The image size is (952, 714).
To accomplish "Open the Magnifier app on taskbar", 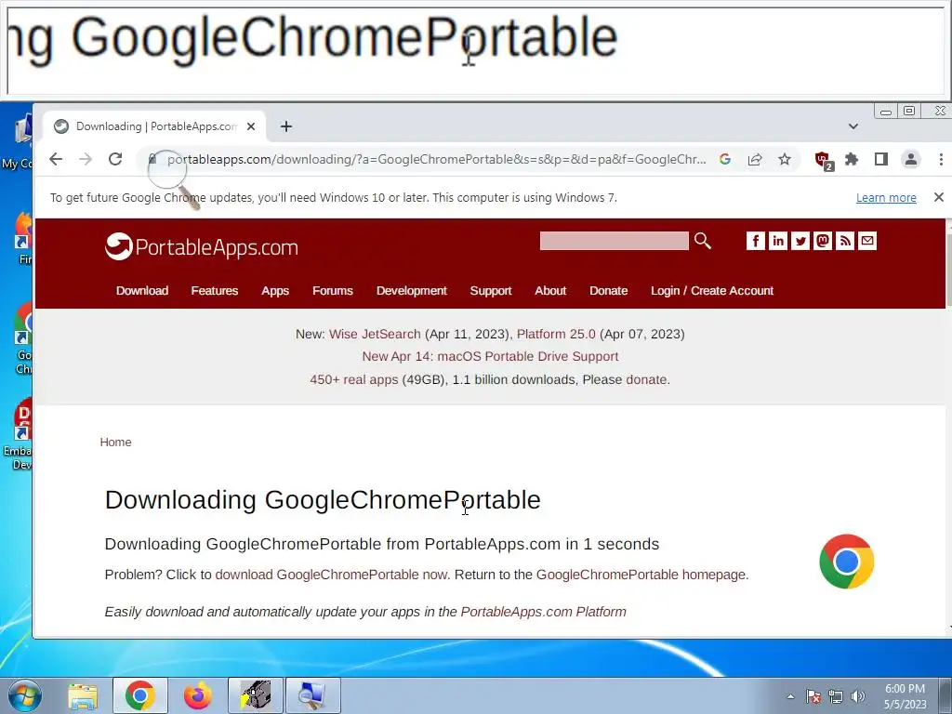I will (x=312, y=695).
